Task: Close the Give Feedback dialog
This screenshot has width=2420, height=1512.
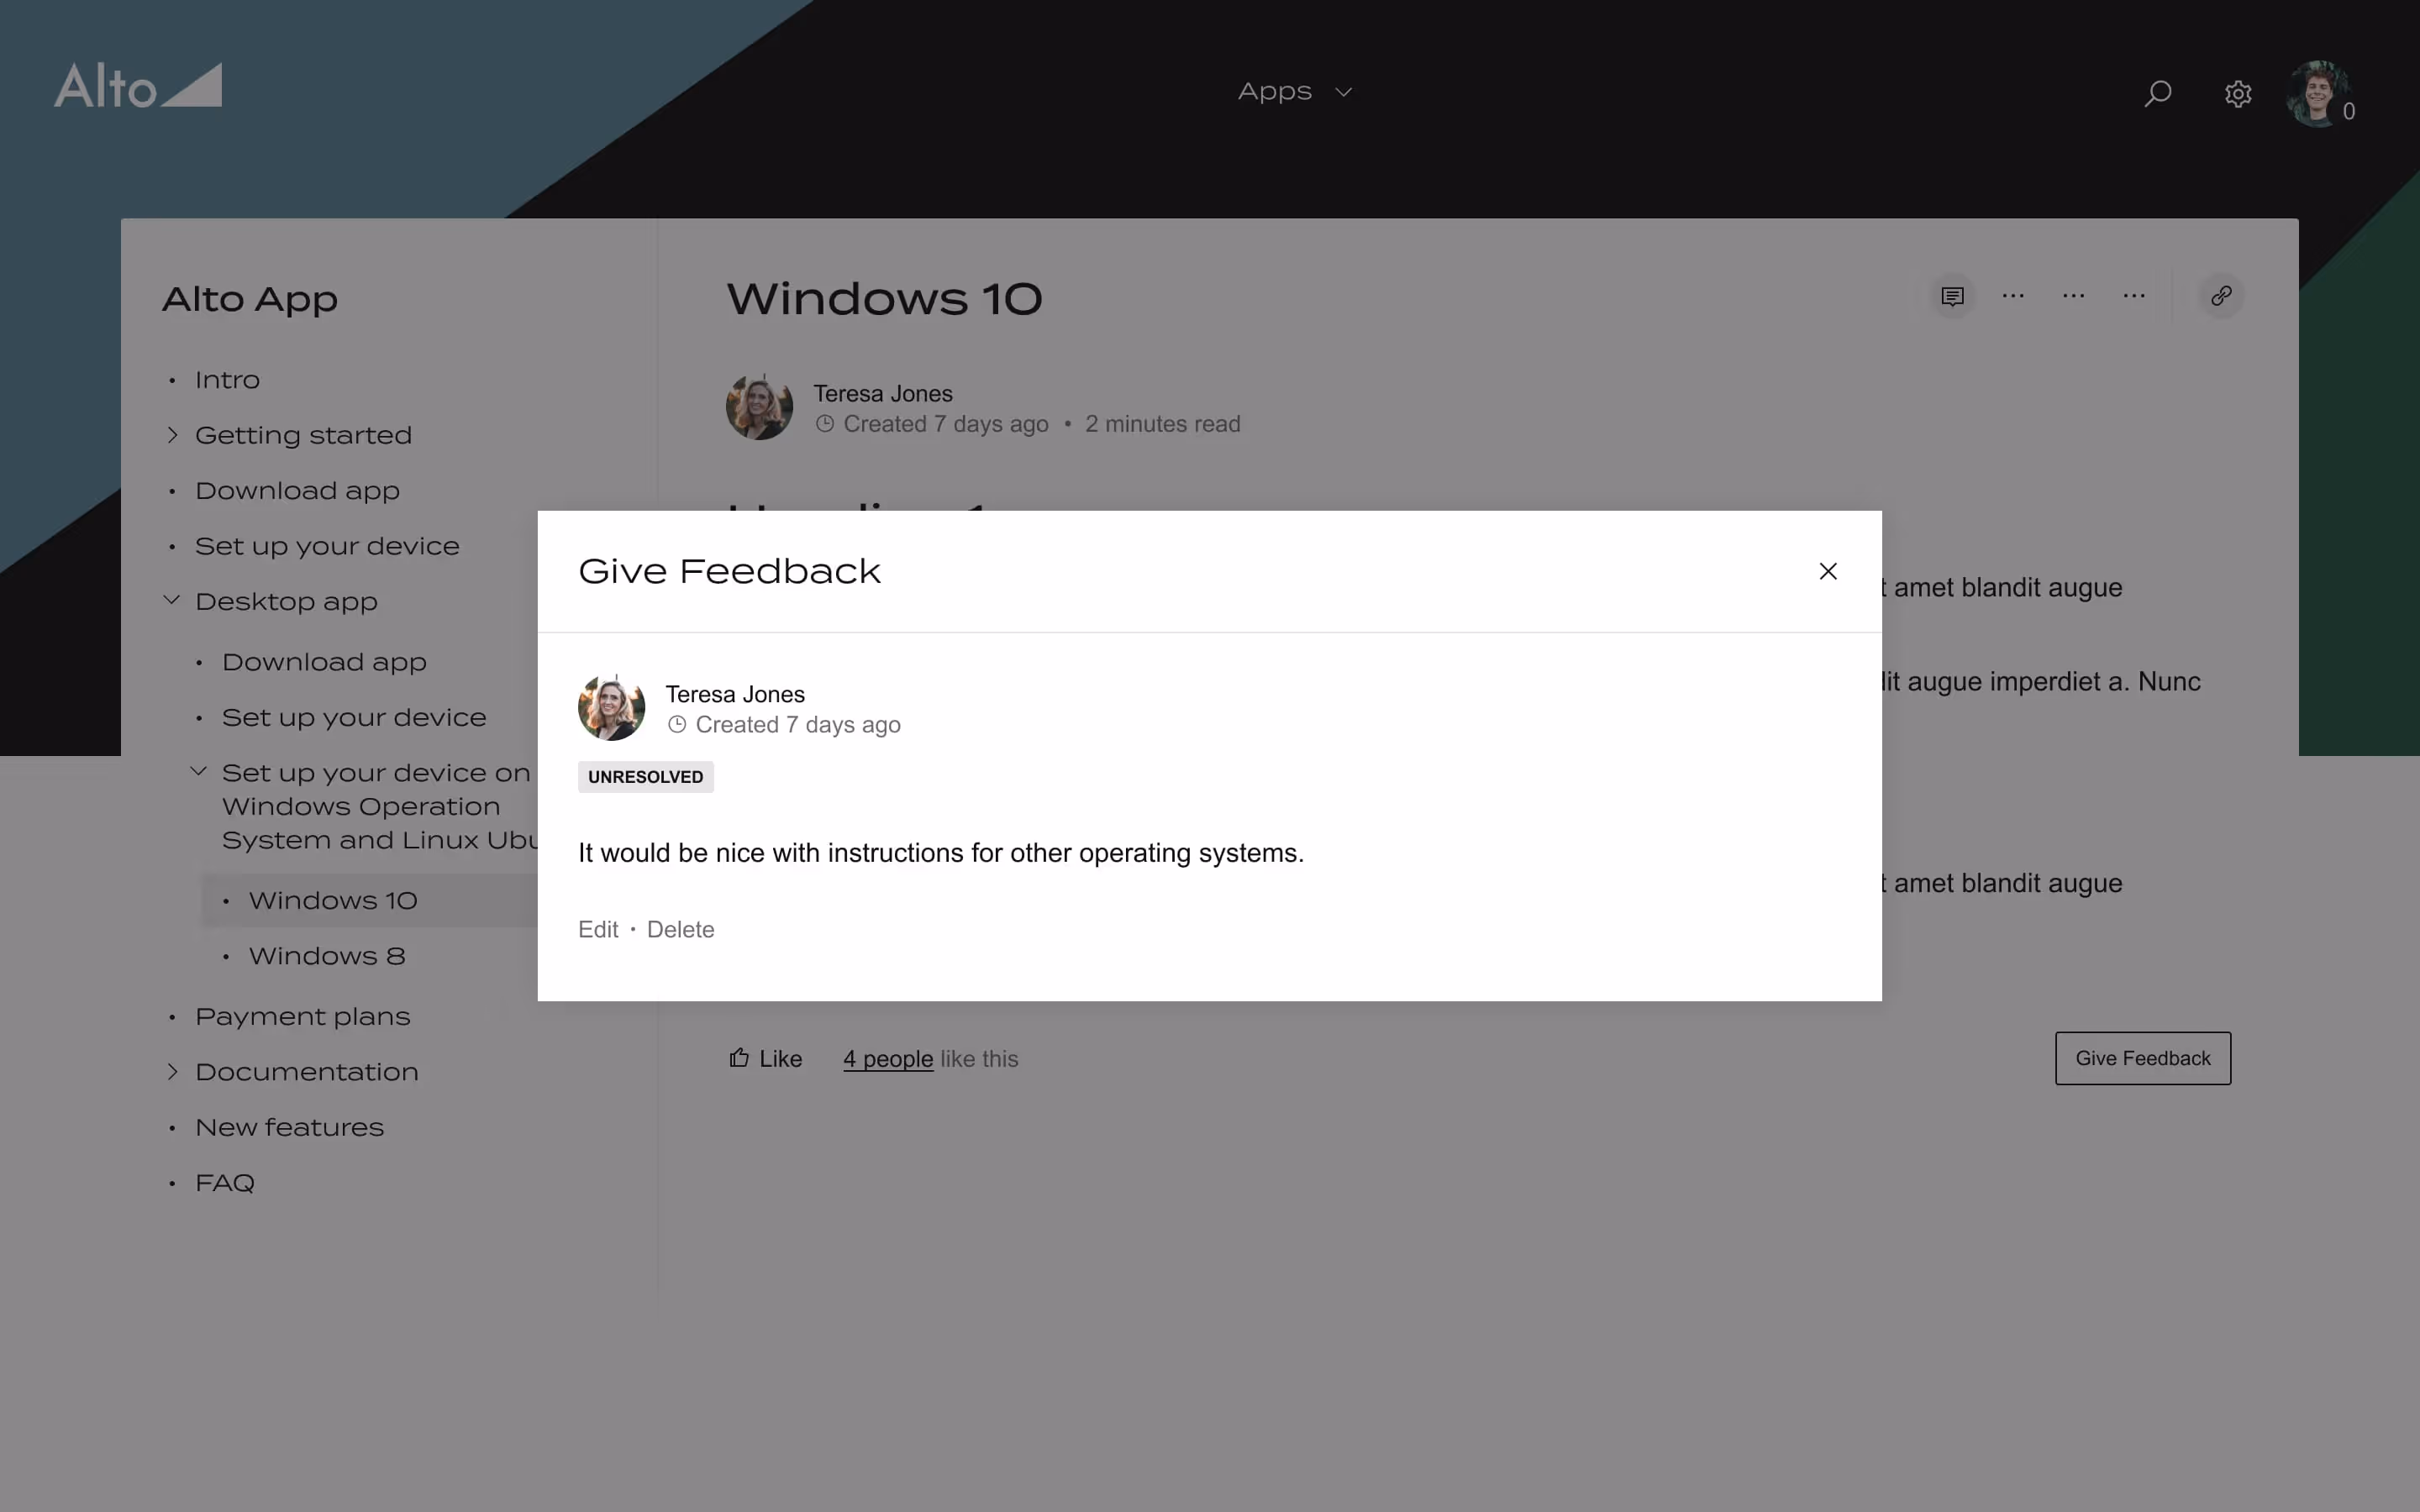Action: point(1828,571)
